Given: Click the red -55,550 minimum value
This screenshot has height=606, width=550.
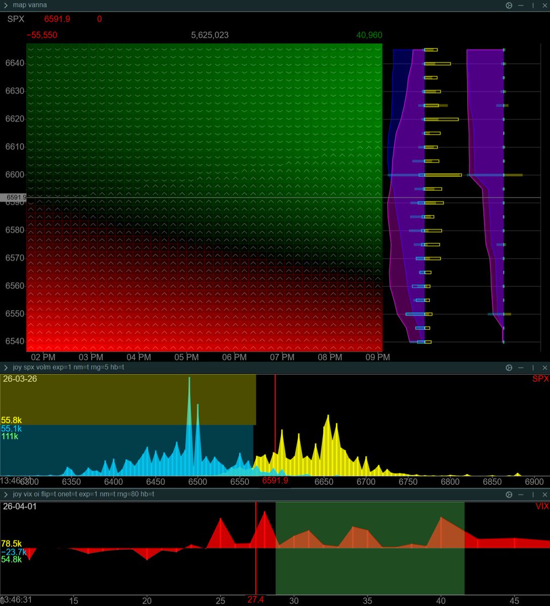Looking at the screenshot, I should (41, 35).
